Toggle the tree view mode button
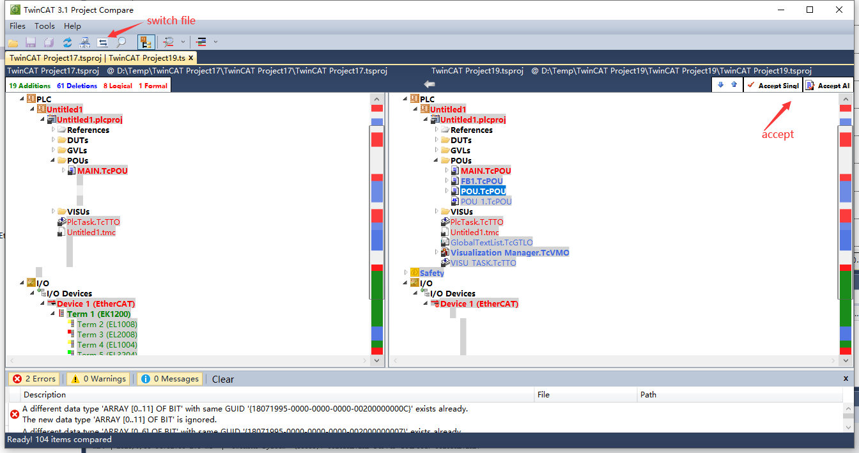The width and height of the screenshot is (859, 453). (x=146, y=42)
